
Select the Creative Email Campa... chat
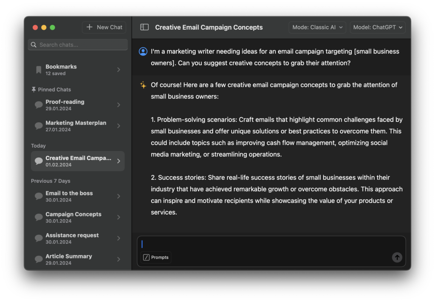point(78,161)
